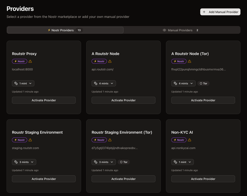247x196 pixels.
Task: Click Tor shield badge on Routstr Staging Environment (Tor)
Action: pos(123,162)
